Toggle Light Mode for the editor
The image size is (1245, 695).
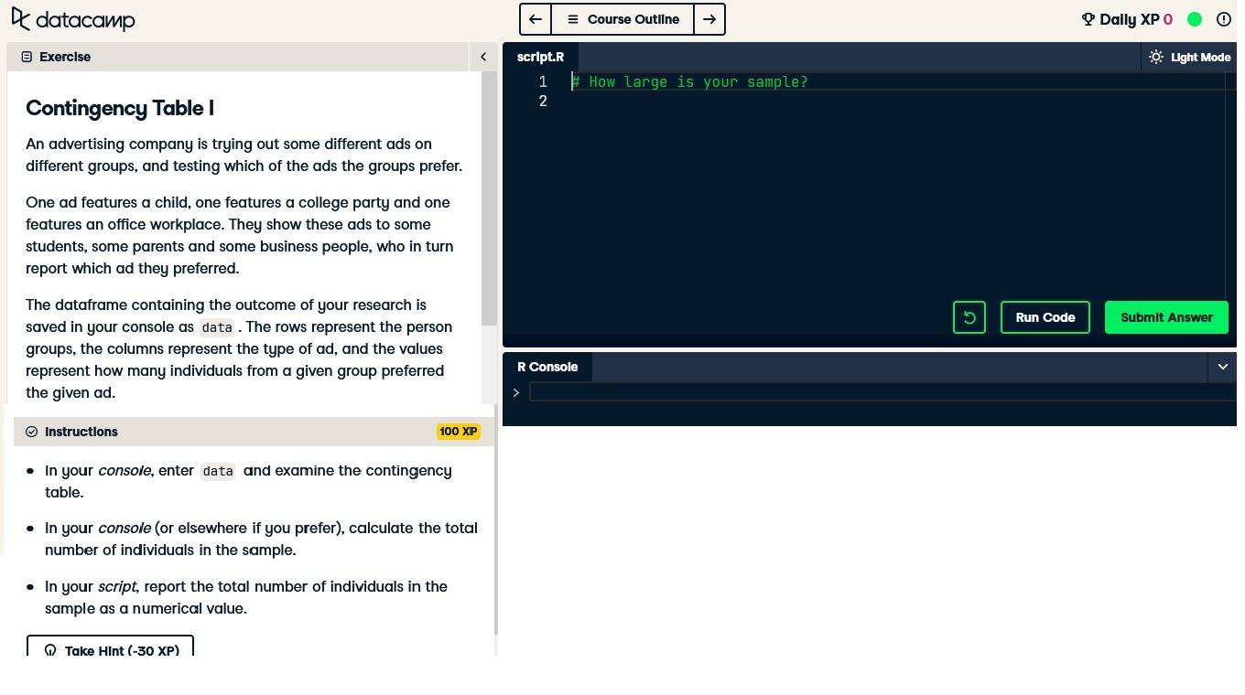1189,57
